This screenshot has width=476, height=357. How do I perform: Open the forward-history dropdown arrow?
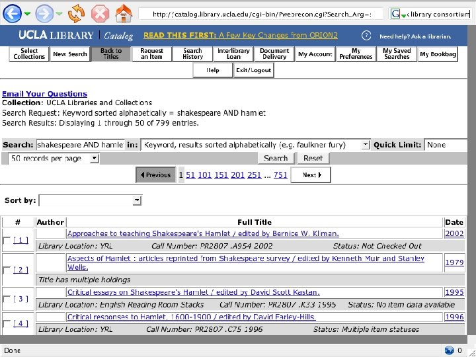tap(59, 14)
